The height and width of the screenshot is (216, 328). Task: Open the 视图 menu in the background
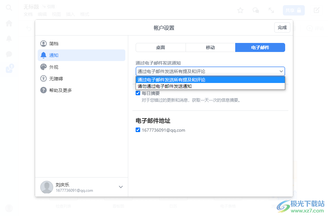click(56, 14)
